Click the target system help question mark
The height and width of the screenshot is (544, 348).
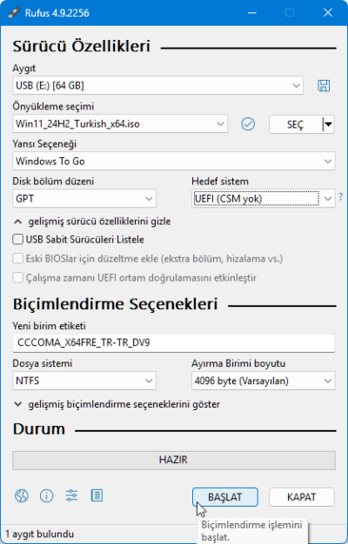tap(341, 196)
